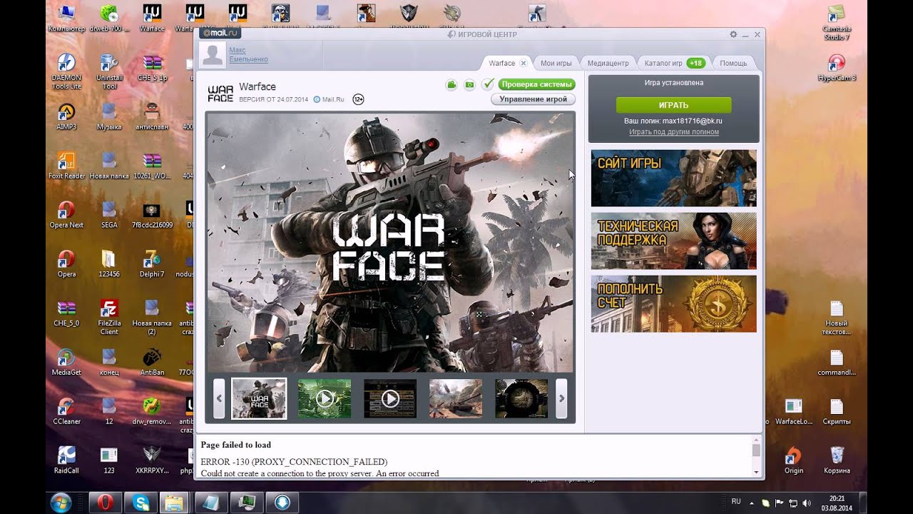This screenshot has height=514, width=913.
Task: Click the Управление игрой button
Action: pyautogui.click(x=533, y=99)
